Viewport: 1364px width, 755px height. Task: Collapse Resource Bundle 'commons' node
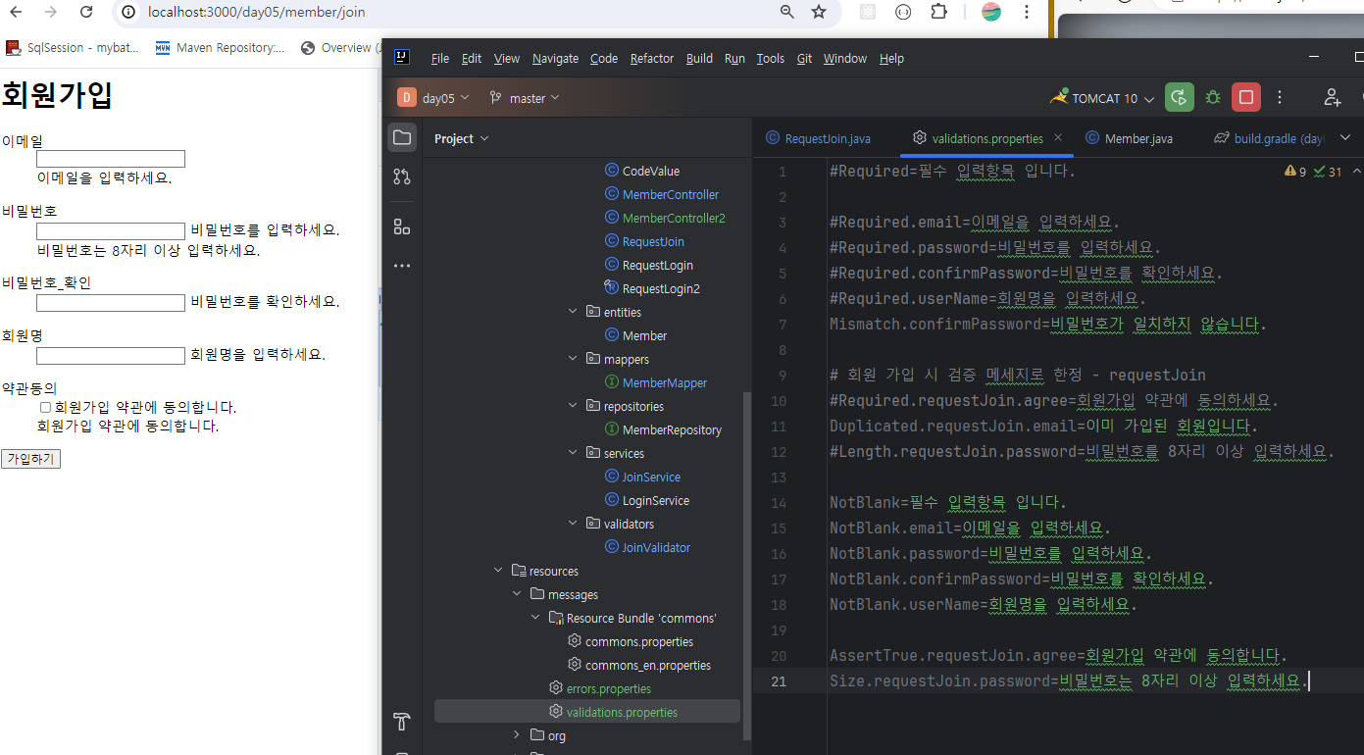pyautogui.click(x=536, y=618)
